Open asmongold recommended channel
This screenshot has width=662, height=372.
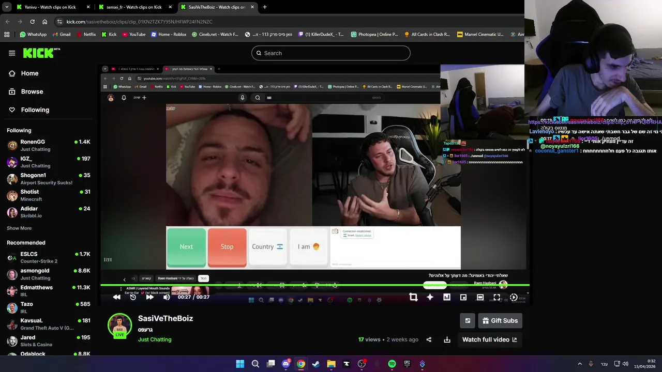point(49,274)
